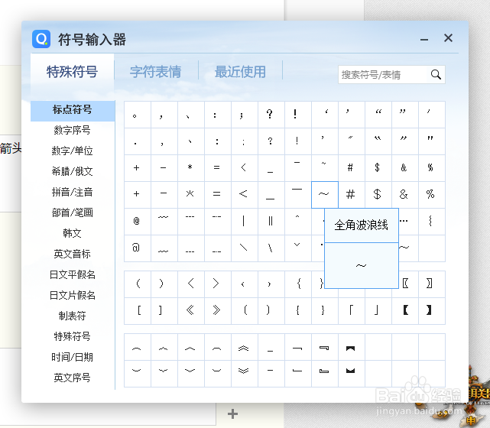The height and width of the screenshot is (428, 490).
Task: Select 特殊符号 in the left category list
Action: [73, 336]
